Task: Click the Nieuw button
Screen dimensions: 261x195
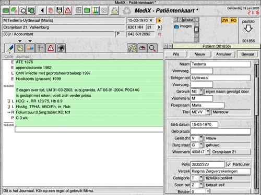Action: coord(200,54)
